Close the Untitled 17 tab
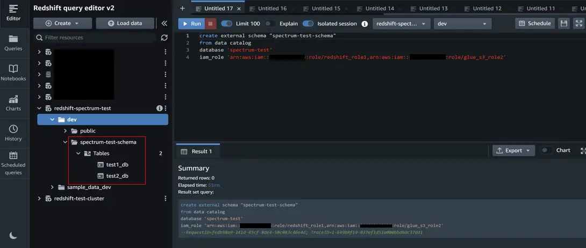Screen dimensions: 586x248 point(239,9)
